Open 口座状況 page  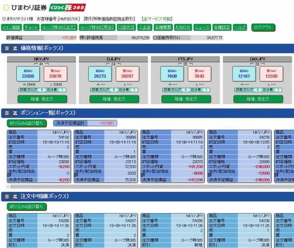click(x=126, y=27)
